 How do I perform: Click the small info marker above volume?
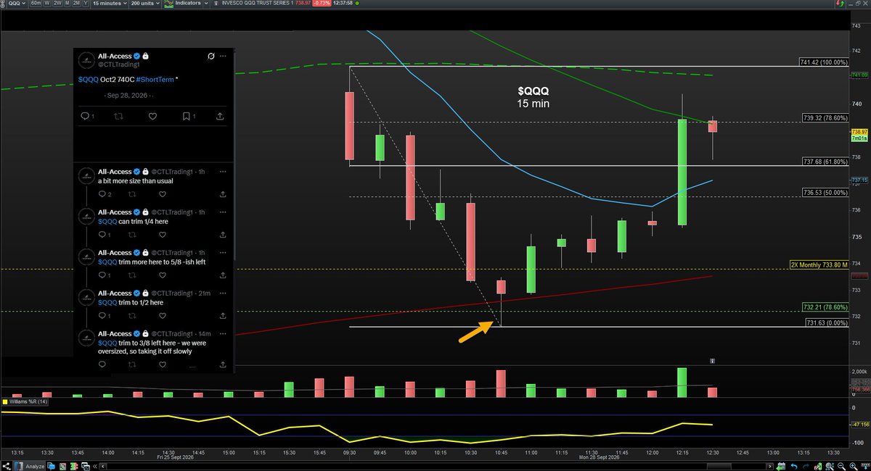click(x=713, y=360)
